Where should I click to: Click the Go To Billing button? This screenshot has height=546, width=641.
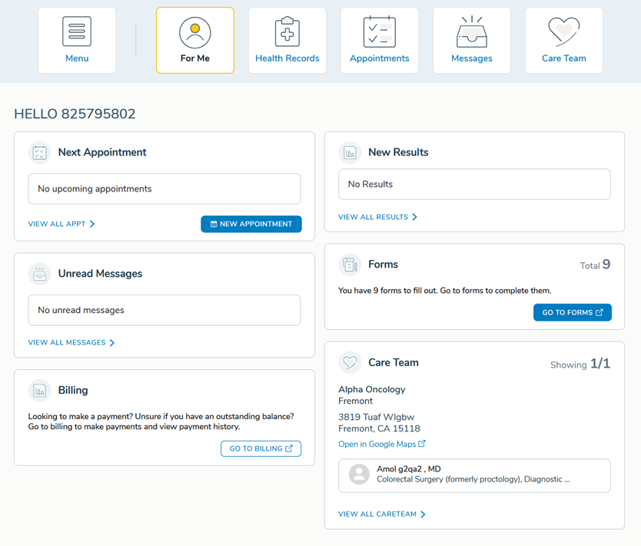point(261,448)
